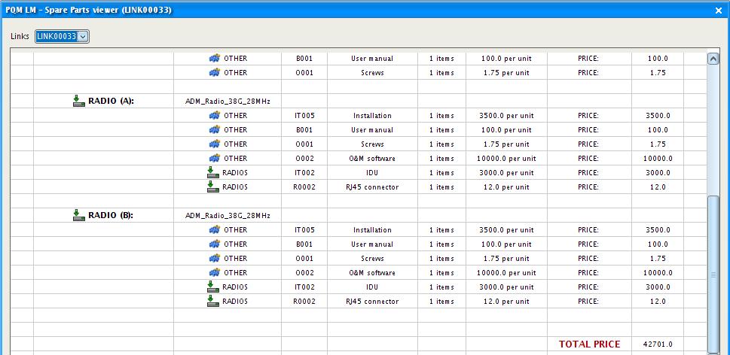Click the RADIO (A): section heading
Image resolution: width=730 pixels, height=355 pixels.
tap(111, 101)
